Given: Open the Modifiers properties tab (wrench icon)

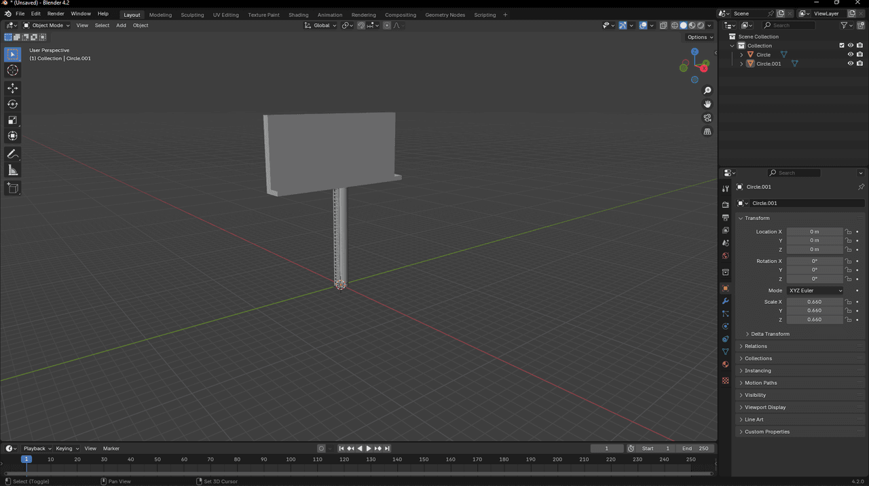Looking at the screenshot, I should pos(725,301).
